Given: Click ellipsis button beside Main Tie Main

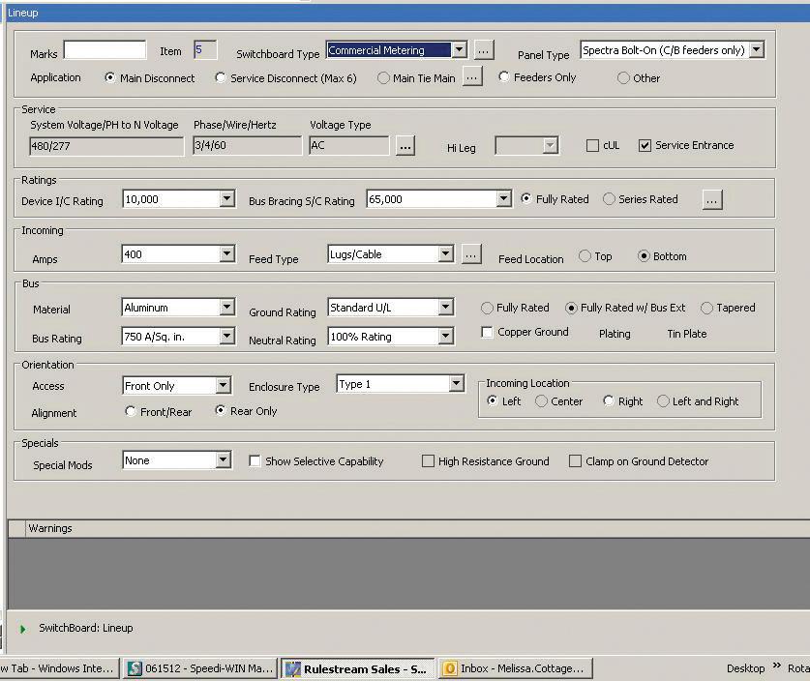Looking at the screenshot, I should 472,77.
